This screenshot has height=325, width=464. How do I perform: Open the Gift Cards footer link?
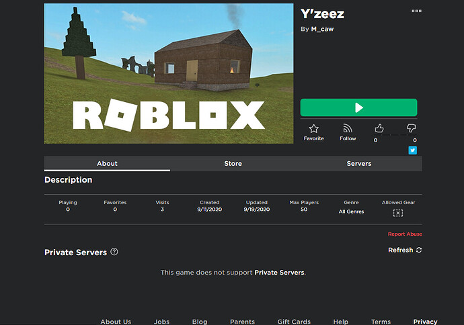[x=294, y=322]
